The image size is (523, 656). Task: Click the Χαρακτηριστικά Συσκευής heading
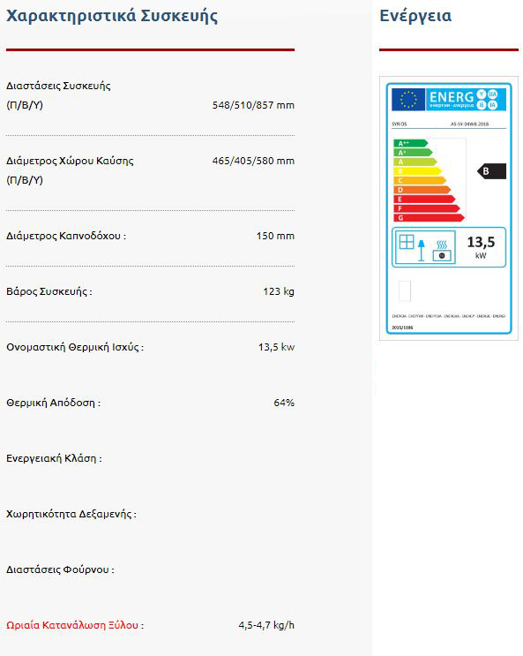click(112, 16)
